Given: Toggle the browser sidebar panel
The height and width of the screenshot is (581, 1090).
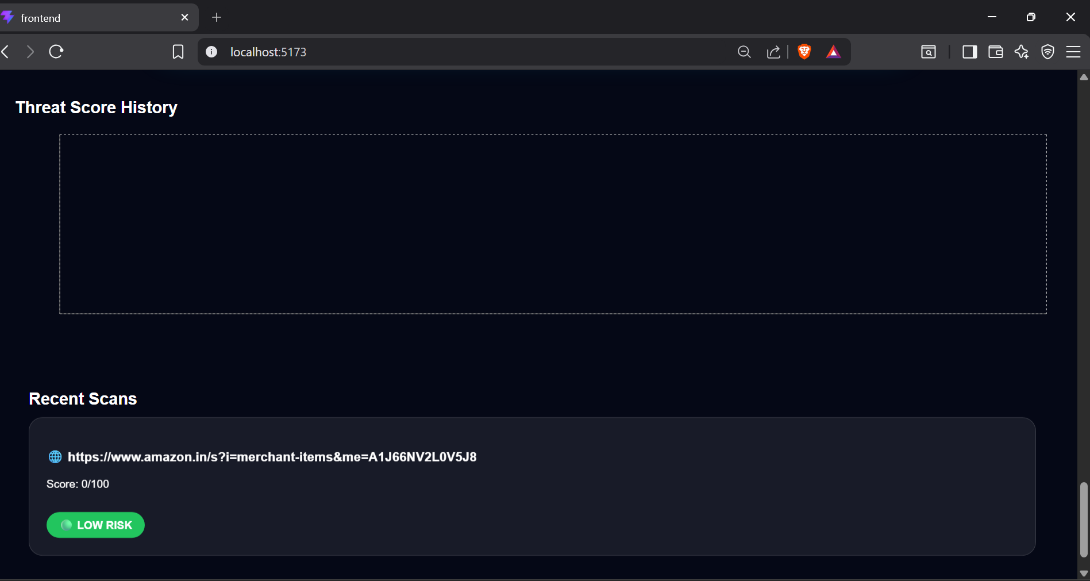Looking at the screenshot, I should 970,52.
